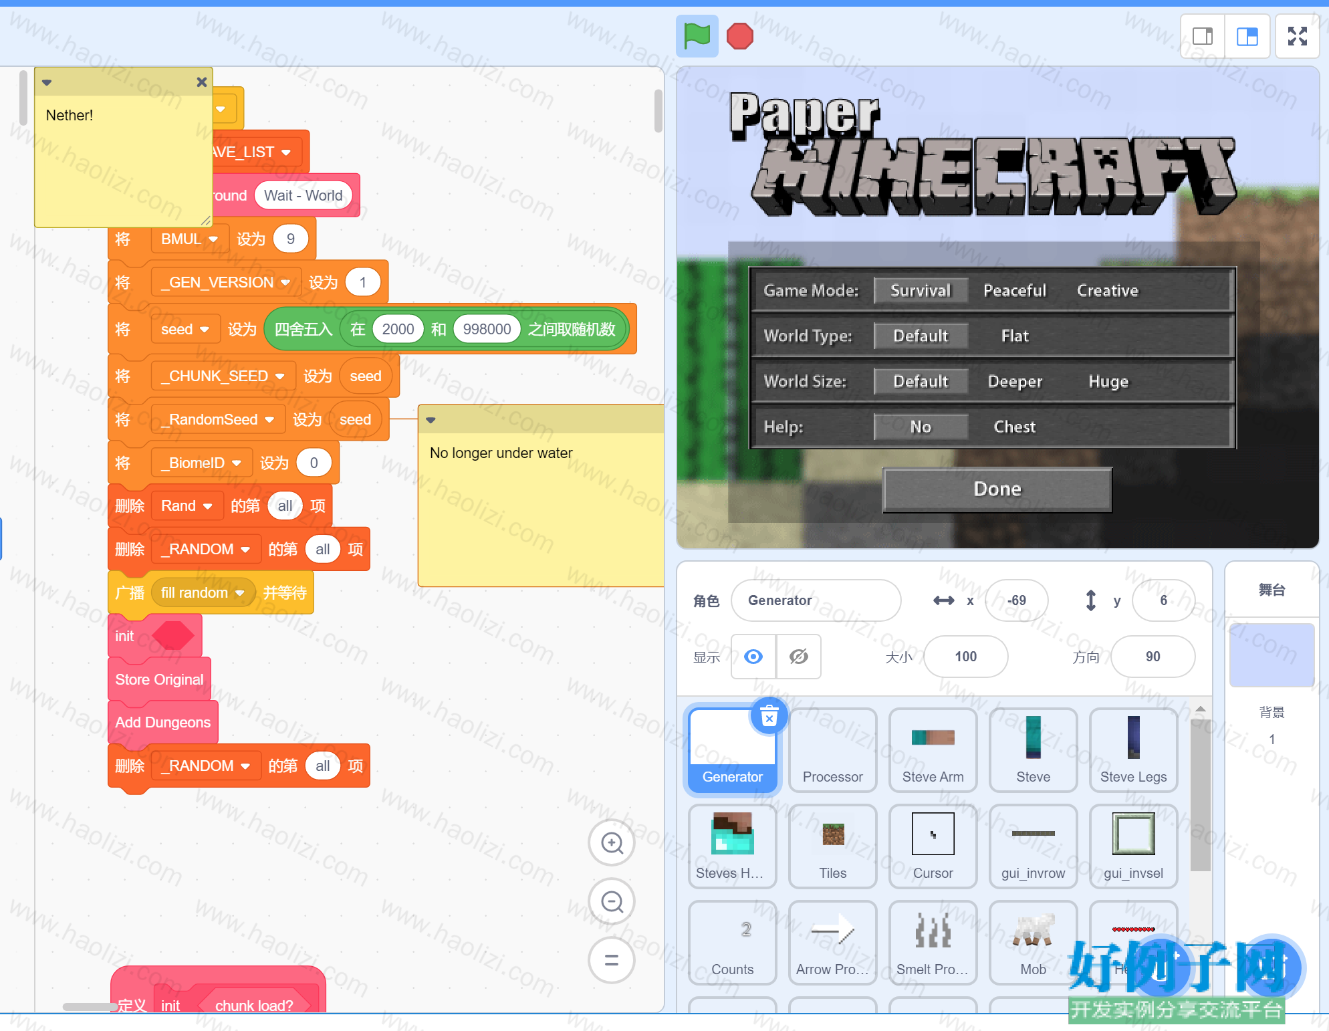
Task: Select the Tiles sprite
Action: pos(832,847)
